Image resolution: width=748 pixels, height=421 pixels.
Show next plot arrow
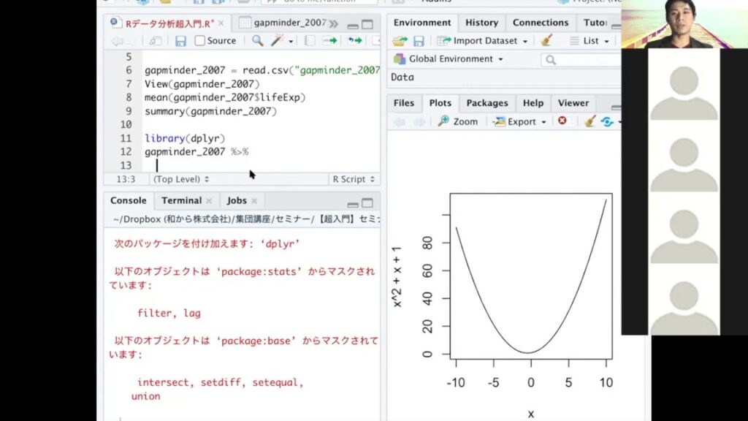click(x=419, y=122)
